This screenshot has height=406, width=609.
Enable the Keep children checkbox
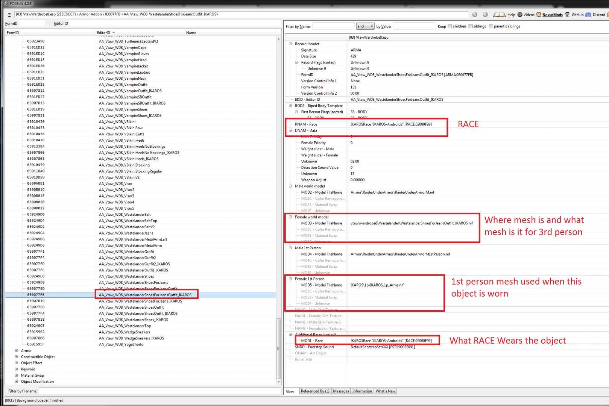coord(450,26)
